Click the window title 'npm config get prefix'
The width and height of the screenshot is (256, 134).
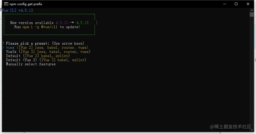click(26, 4)
